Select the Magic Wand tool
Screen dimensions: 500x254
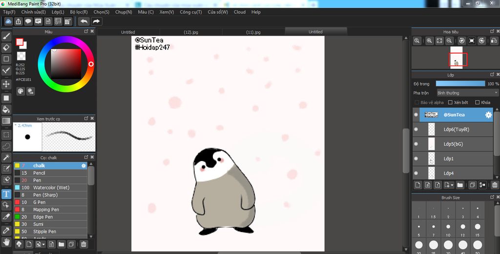click(6, 157)
